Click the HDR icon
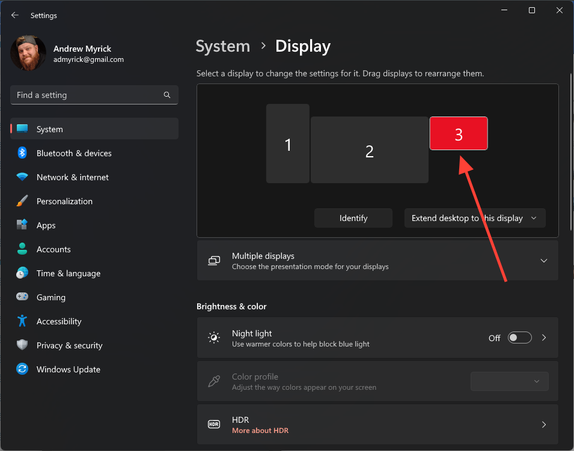Screen dimensions: 574x451 (213, 425)
